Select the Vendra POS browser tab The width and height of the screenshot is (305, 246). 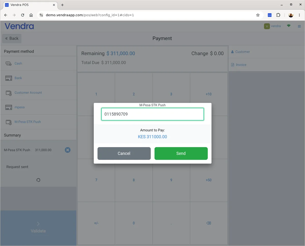[x=30, y=5]
